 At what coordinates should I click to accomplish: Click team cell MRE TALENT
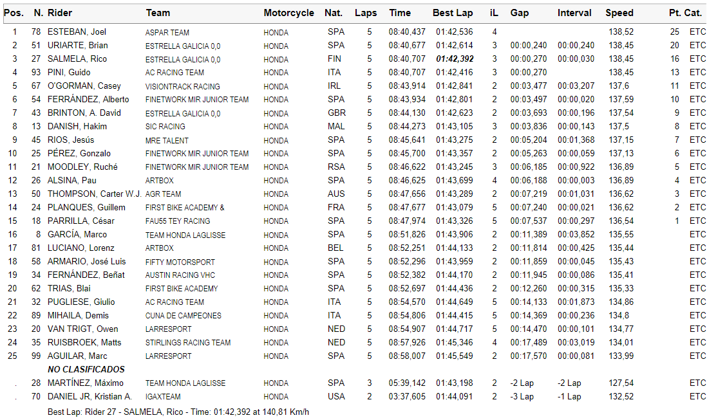[x=167, y=140]
